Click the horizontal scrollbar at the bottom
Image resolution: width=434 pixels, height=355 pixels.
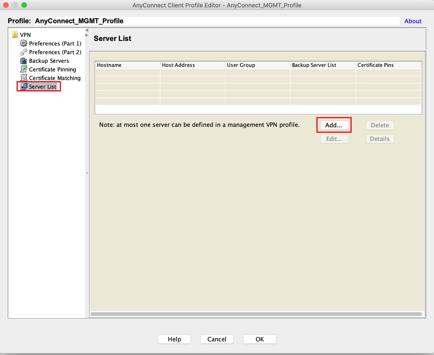pos(256,314)
